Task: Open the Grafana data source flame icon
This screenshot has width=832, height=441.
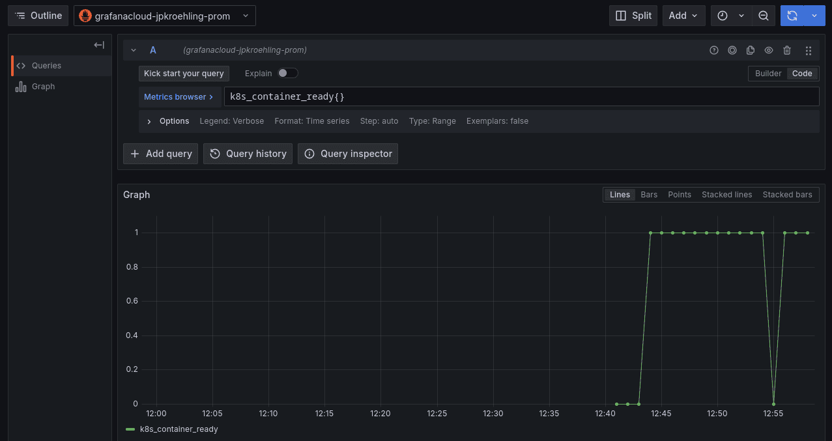Action: point(85,15)
